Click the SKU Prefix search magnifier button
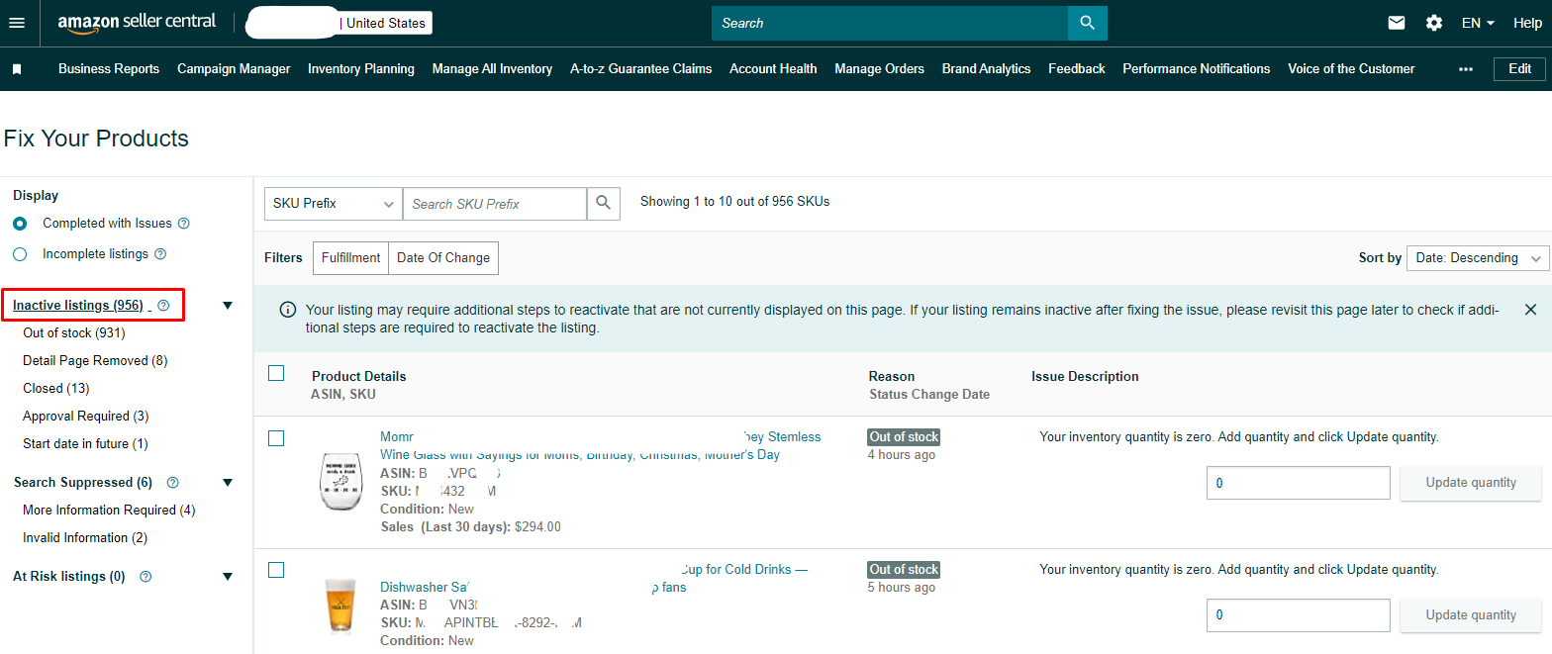The image size is (1552, 654). coord(603,204)
